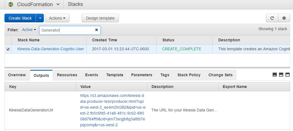Image resolution: width=293 pixels, height=131 pixels.
Task: Click the CloudFormation service cube icon
Action: (11, 4)
